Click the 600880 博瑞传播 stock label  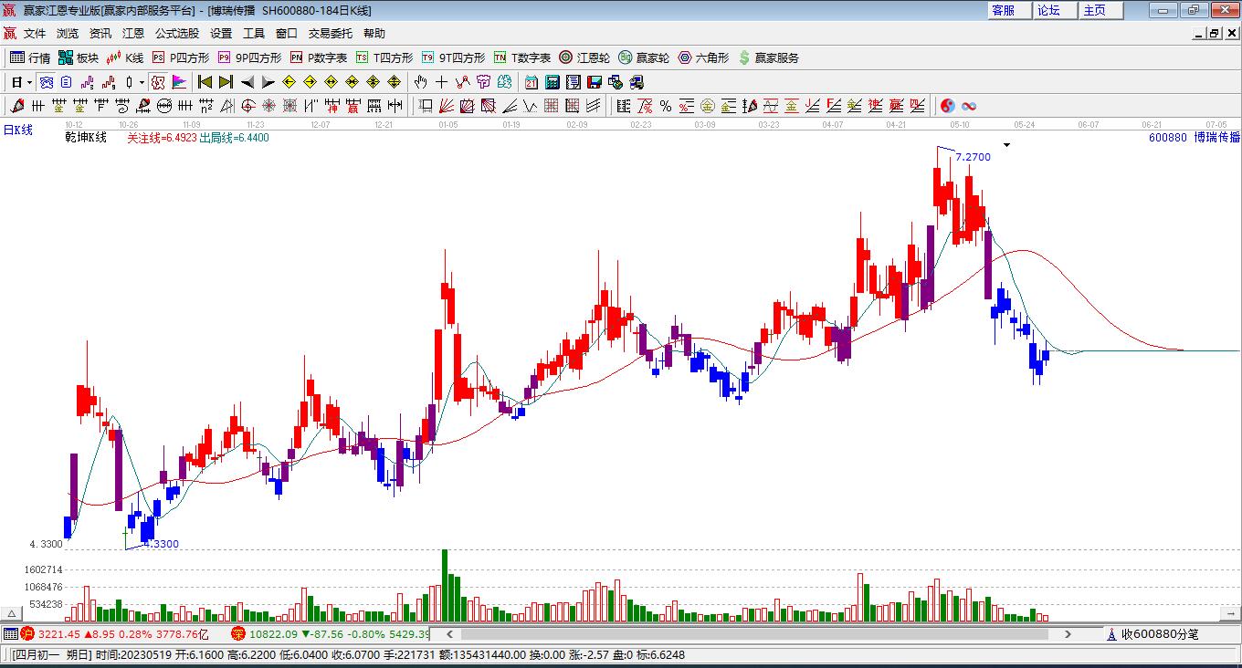click(1195, 138)
